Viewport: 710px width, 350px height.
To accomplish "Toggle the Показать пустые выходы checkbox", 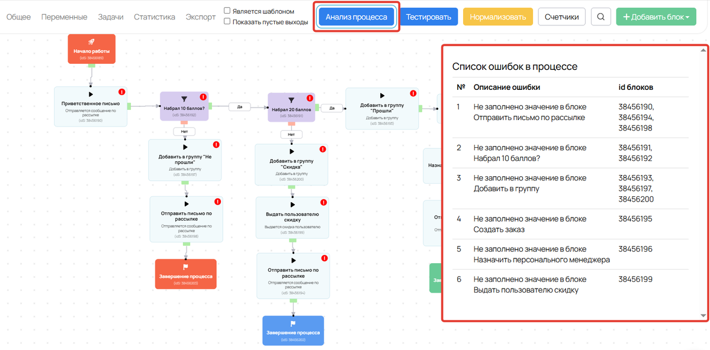I will pyautogui.click(x=227, y=22).
